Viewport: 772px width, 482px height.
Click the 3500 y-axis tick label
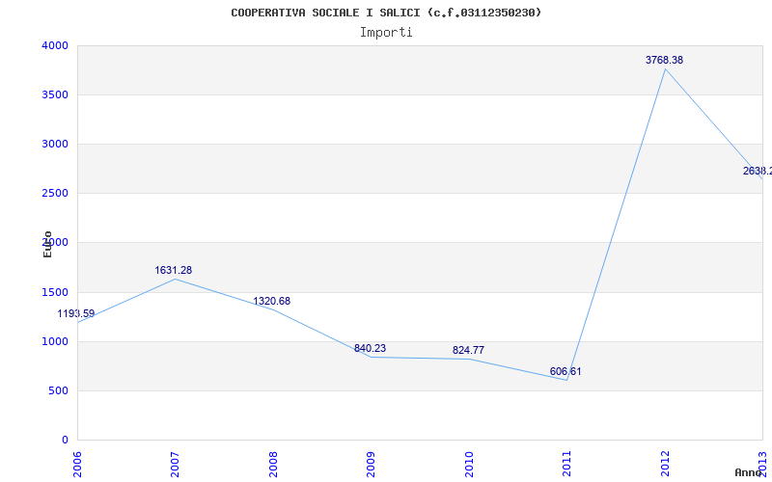click(x=55, y=94)
